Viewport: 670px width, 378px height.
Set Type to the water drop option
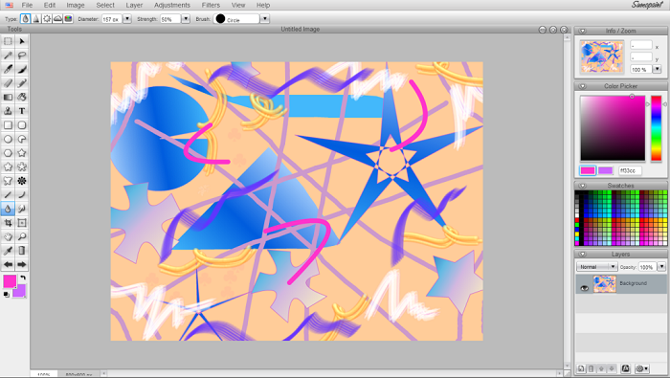[x=25, y=19]
